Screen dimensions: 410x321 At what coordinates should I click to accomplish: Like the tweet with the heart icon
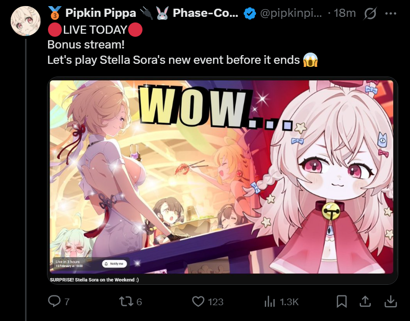click(198, 302)
